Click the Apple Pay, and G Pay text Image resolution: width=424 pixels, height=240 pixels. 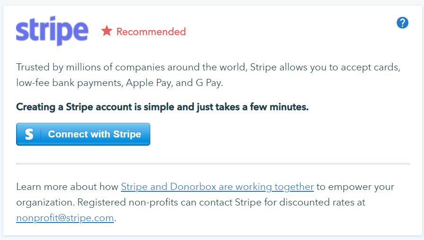174,83
